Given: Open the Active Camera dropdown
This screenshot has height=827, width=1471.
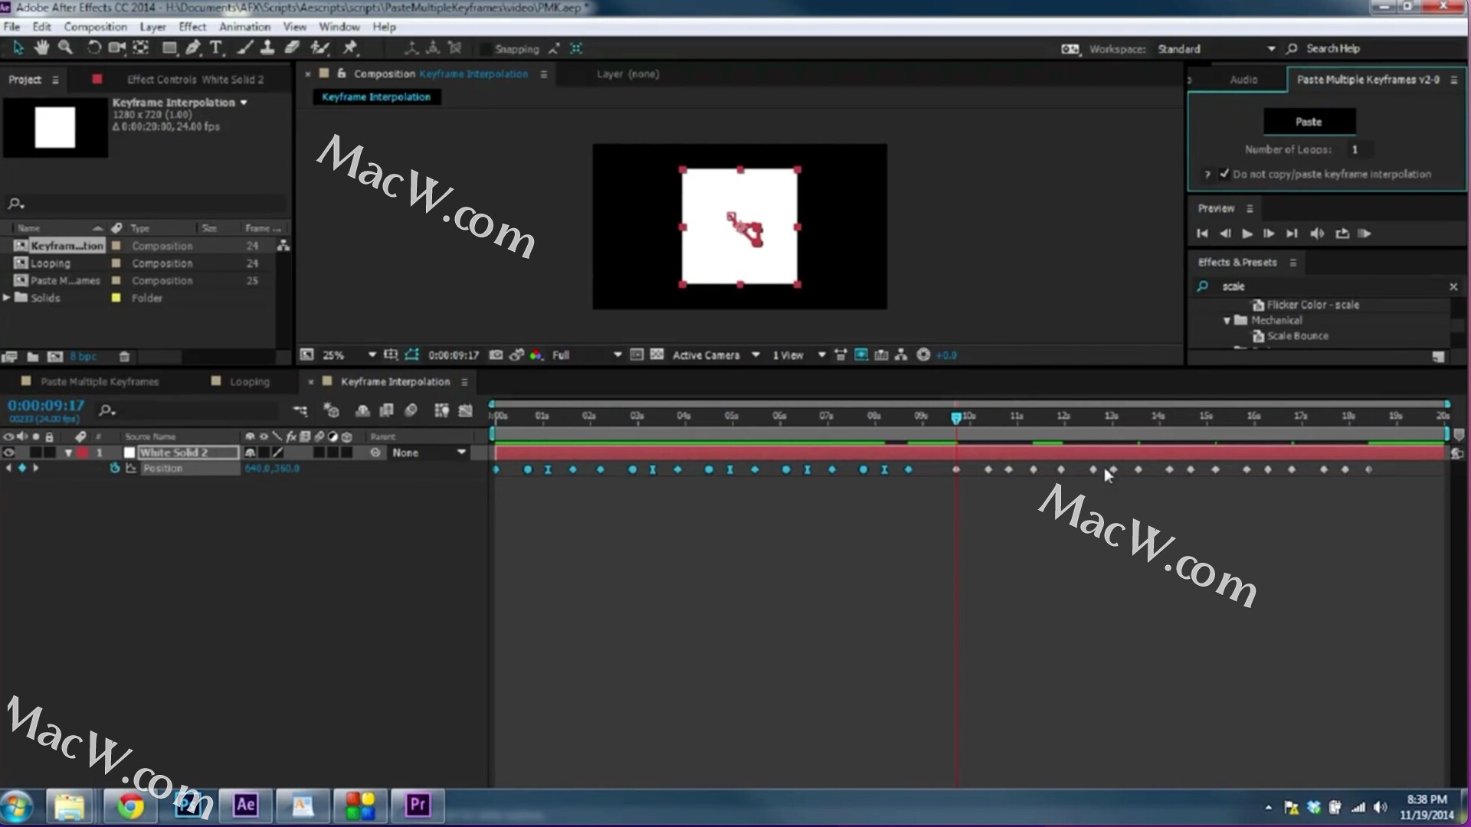Looking at the screenshot, I should coord(716,355).
